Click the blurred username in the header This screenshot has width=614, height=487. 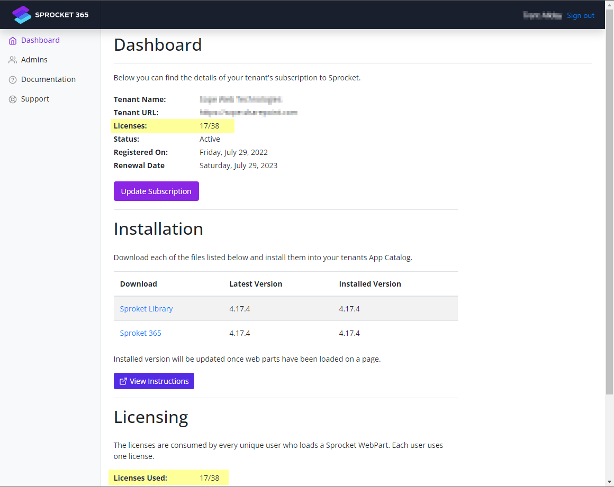click(x=542, y=15)
